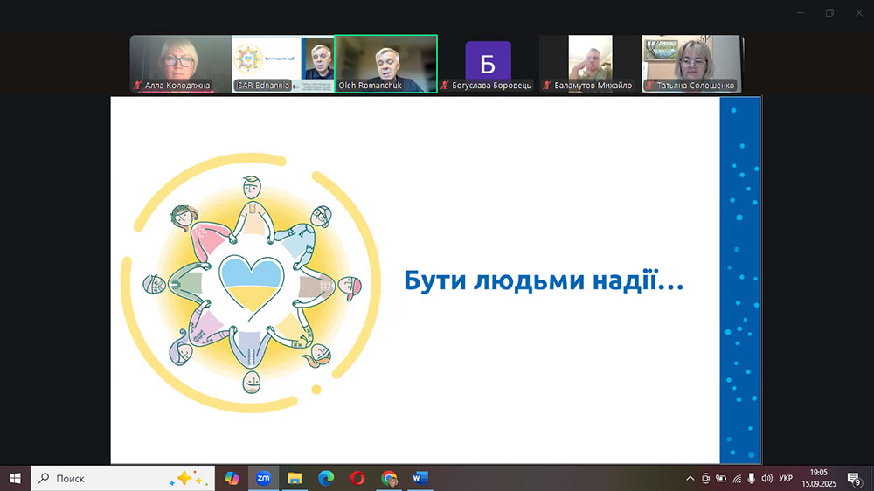This screenshot has width=874, height=491.
Task: Switch to Zoom in the taskbar
Action: click(262, 478)
